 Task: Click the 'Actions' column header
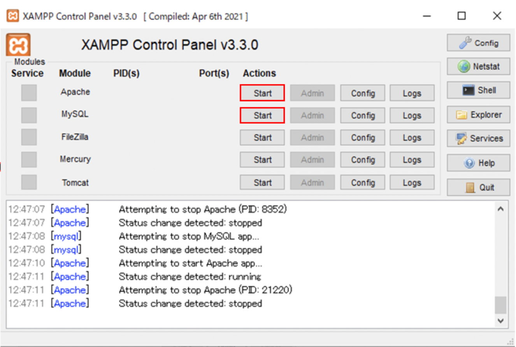[x=260, y=73]
